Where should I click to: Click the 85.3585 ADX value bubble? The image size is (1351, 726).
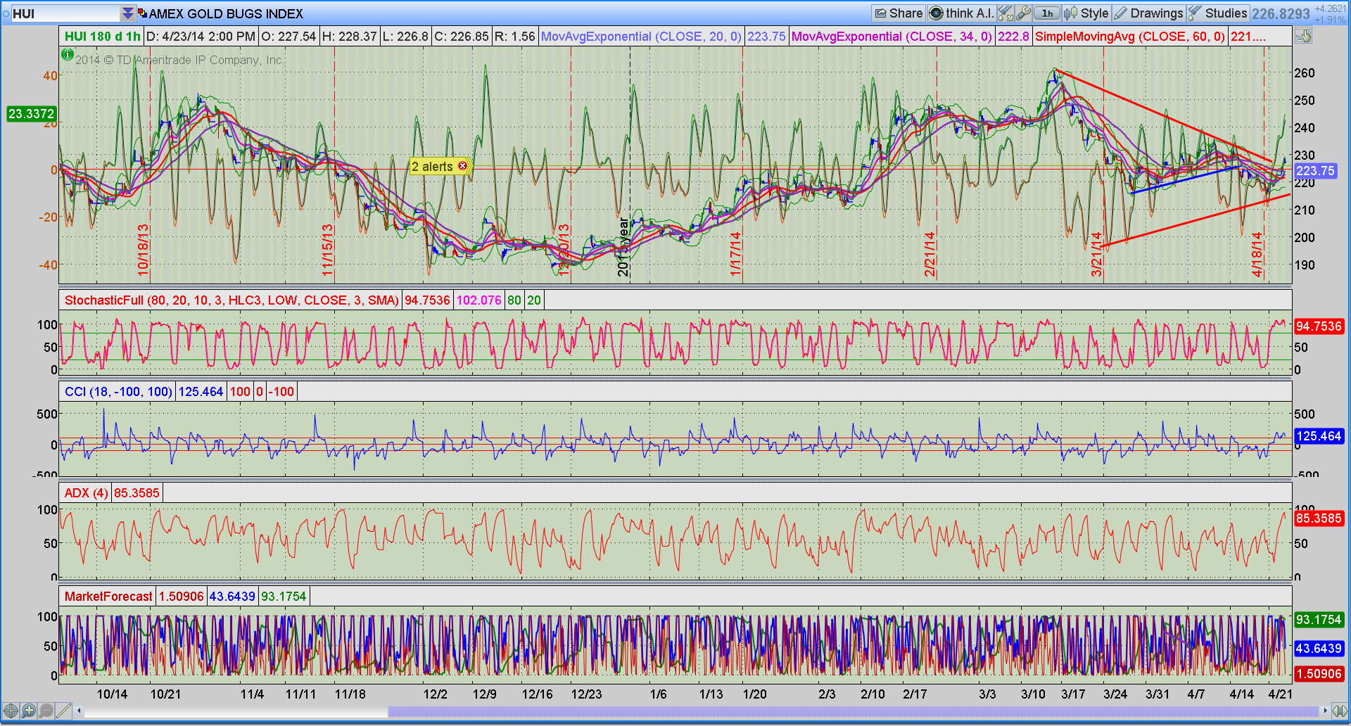pyautogui.click(x=1319, y=518)
